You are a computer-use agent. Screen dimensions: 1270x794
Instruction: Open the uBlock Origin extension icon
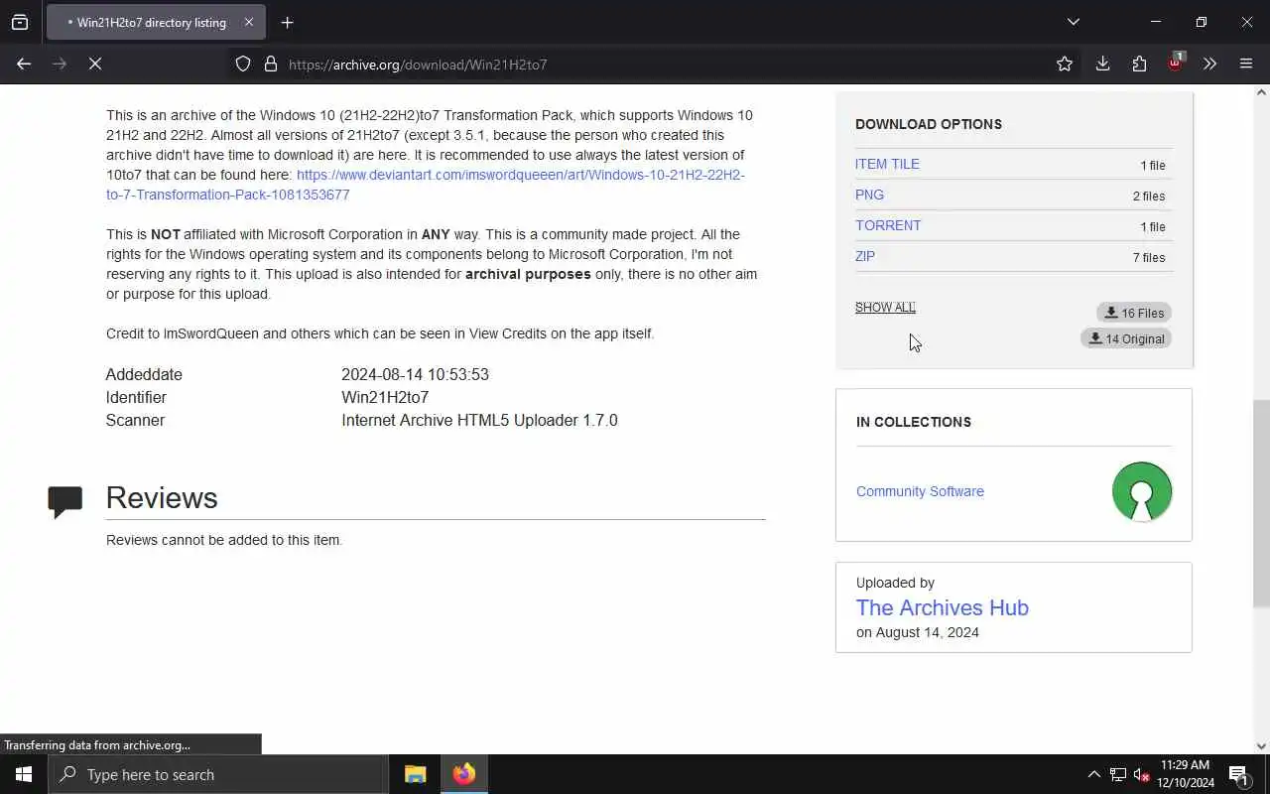pos(1176,63)
